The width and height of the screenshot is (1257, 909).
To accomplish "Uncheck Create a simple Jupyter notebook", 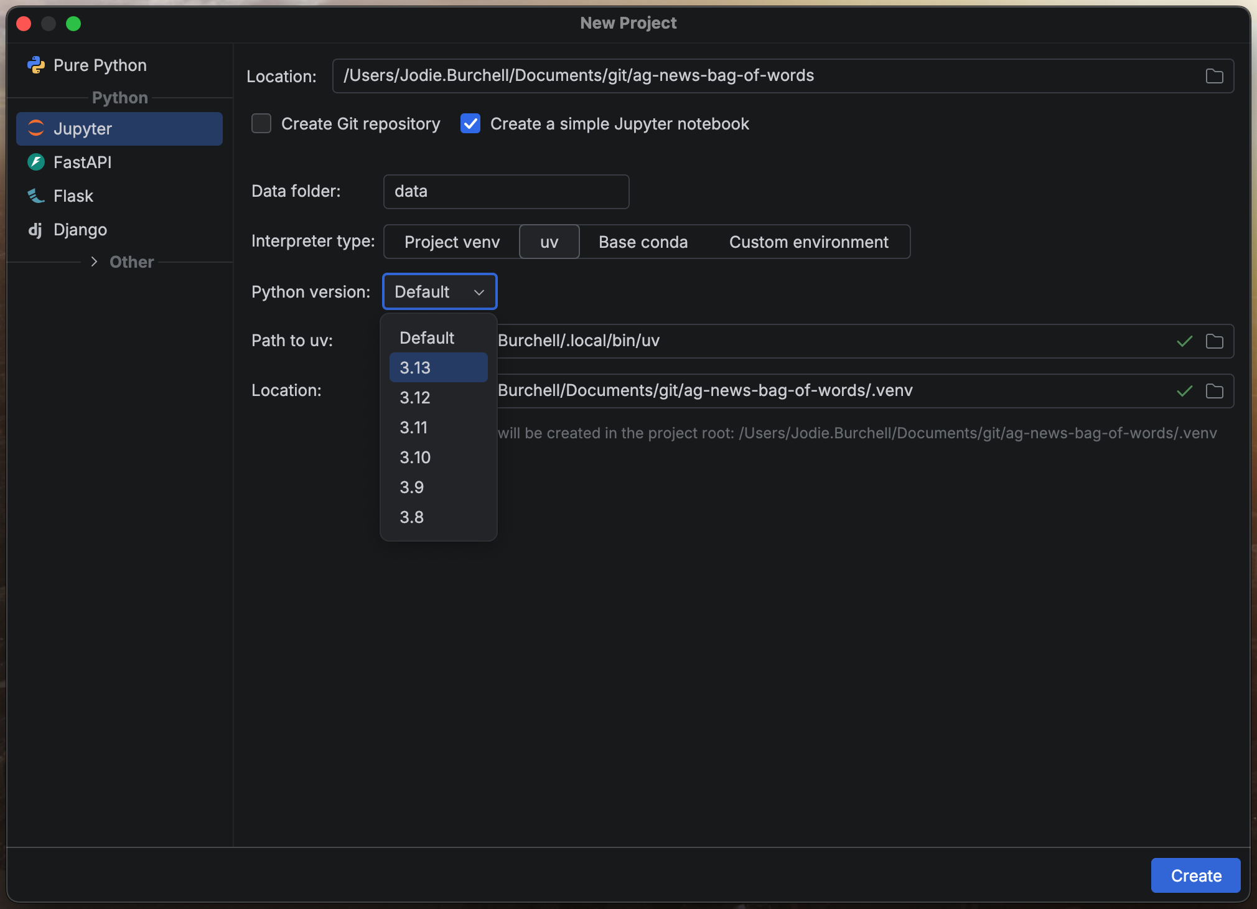I will 470,124.
